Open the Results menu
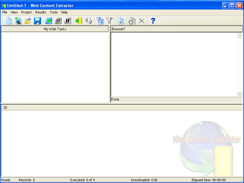This screenshot has height=183, width=244. point(40,12)
